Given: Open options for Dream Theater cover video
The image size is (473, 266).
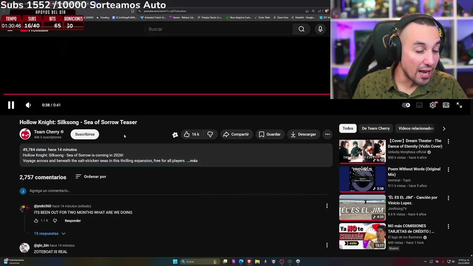Looking at the screenshot, I should tap(448, 141).
